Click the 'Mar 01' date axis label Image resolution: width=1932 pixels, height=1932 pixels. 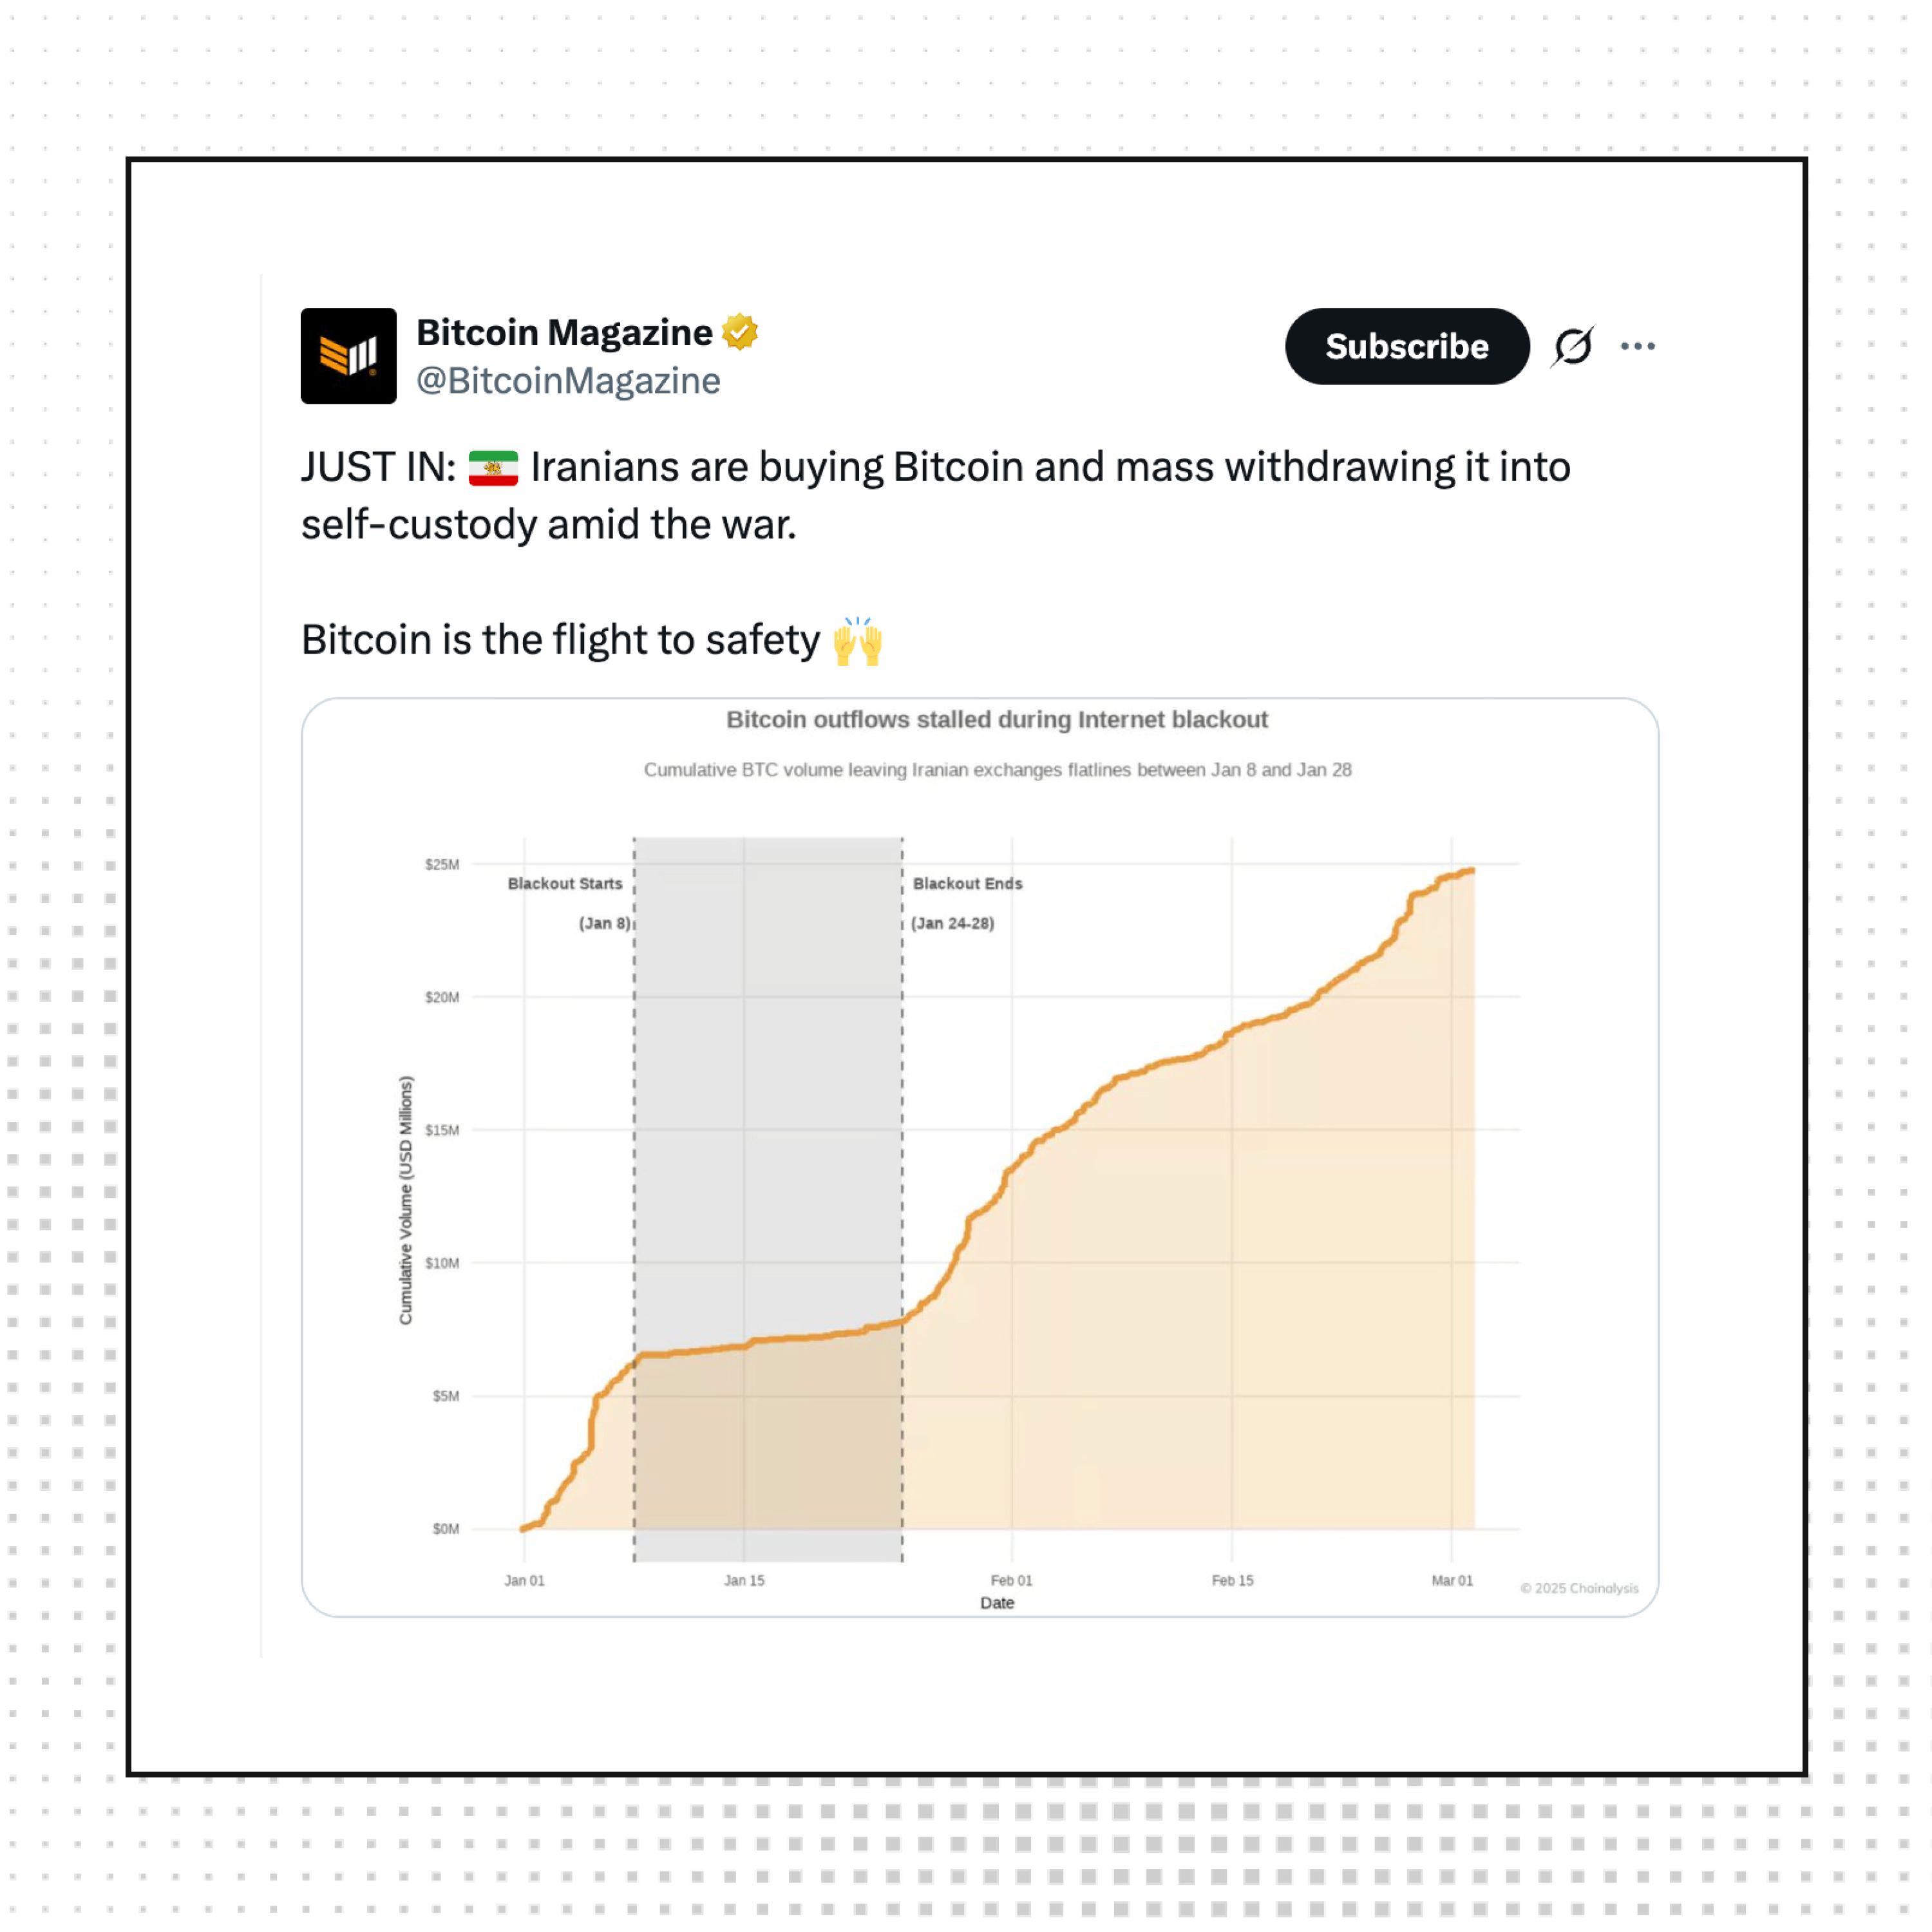(1451, 1580)
